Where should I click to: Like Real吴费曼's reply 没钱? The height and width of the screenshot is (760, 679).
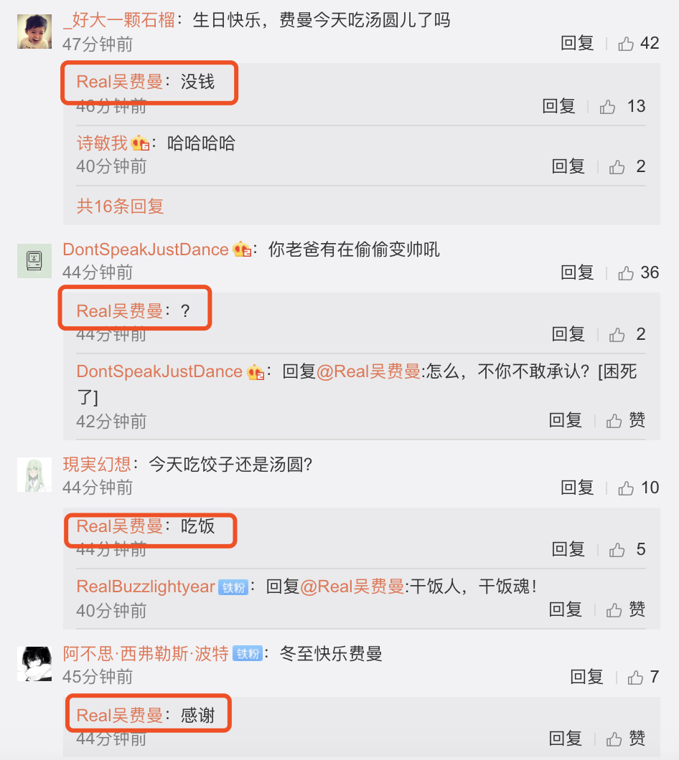622,106
